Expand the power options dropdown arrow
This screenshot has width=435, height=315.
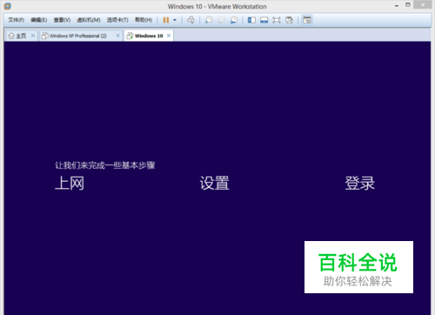[175, 20]
